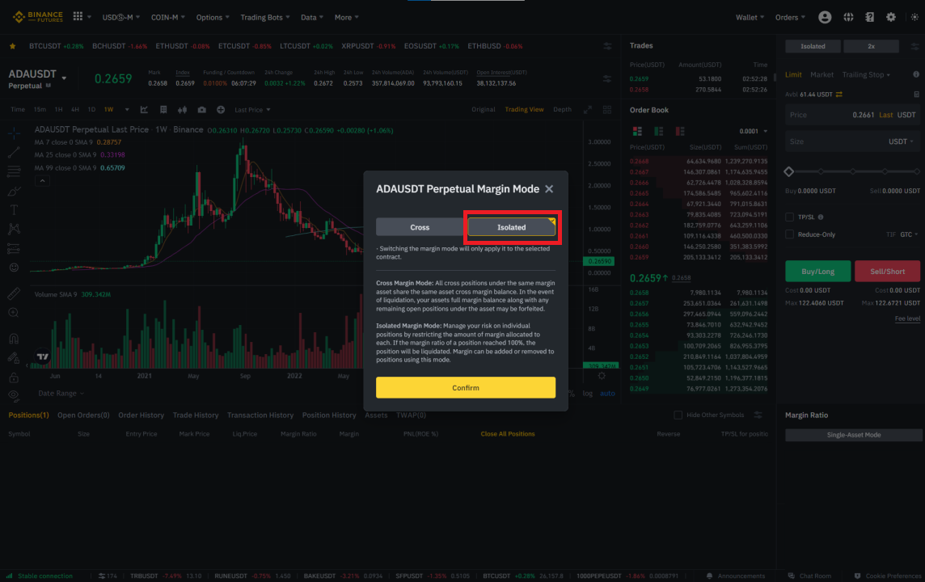Open the Trailing Stop dropdown
This screenshot has width=925, height=582.
coord(865,74)
